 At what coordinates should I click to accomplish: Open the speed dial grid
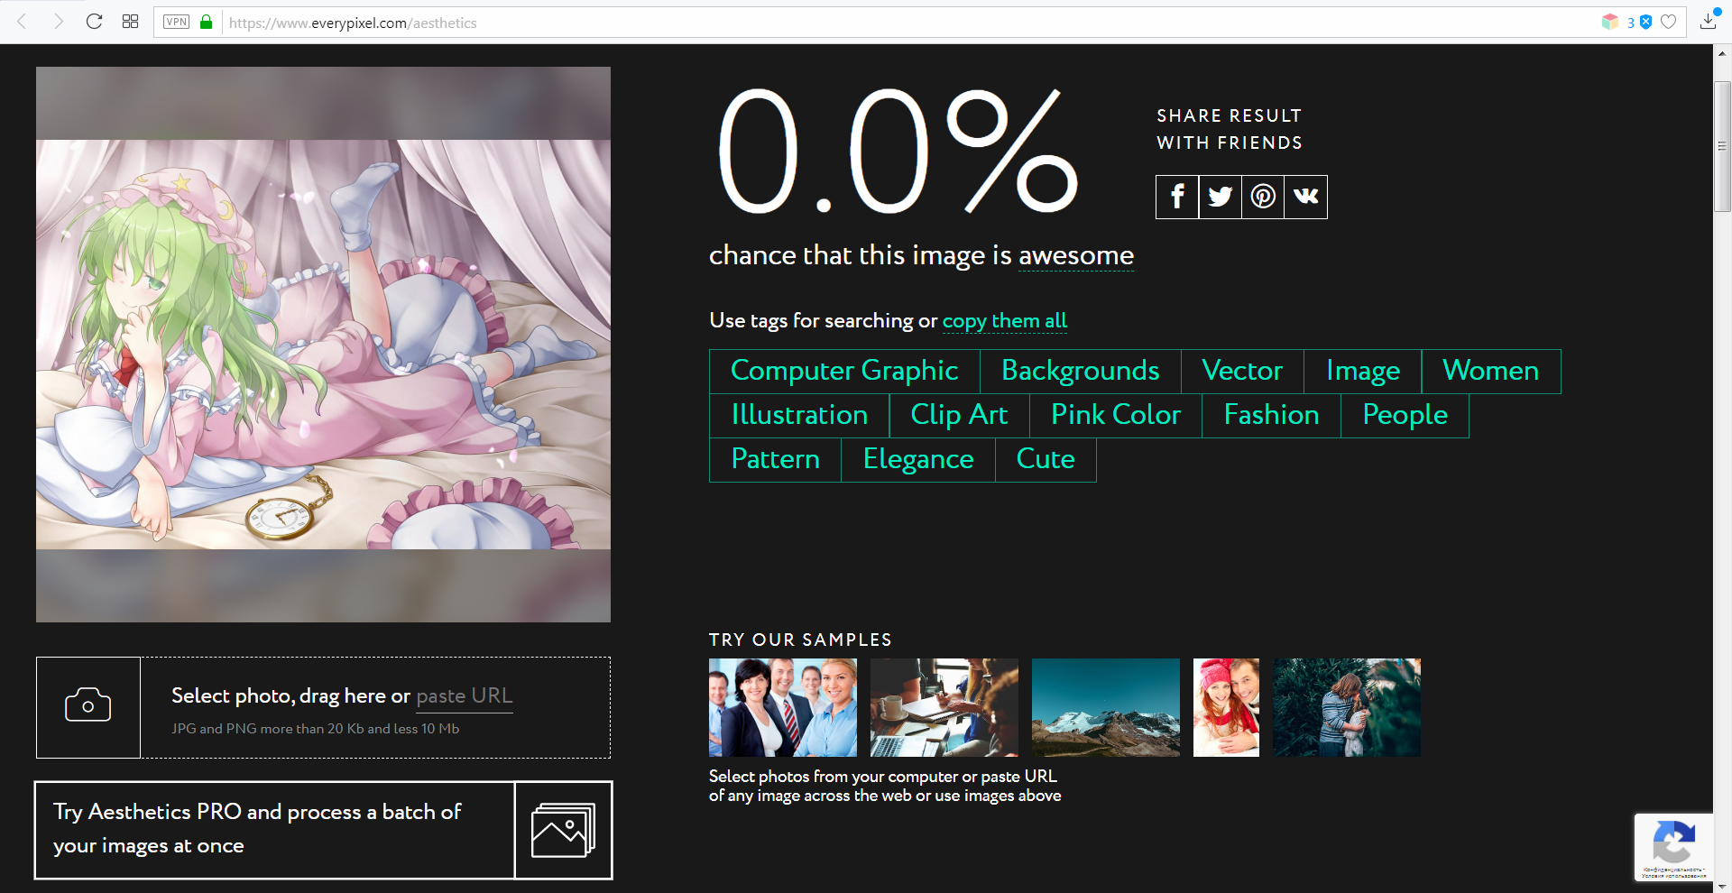130,22
